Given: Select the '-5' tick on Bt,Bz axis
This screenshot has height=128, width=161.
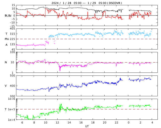Looking at the screenshot, I should pos(13,19).
